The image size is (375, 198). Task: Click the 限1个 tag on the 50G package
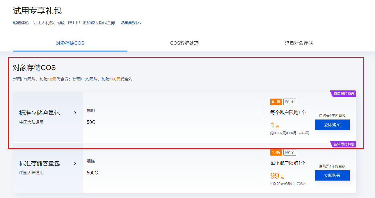point(290,102)
